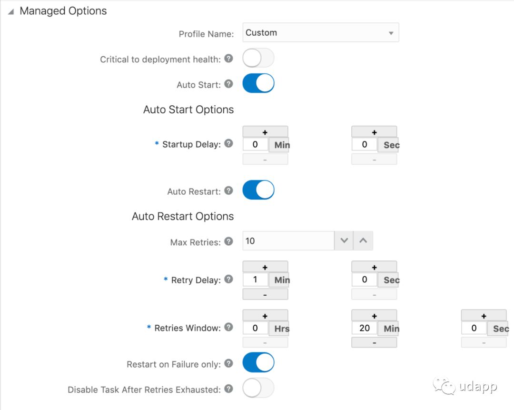The image size is (514, 410).
Task: Disable the Auto Restart switch
Action: pos(258,190)
